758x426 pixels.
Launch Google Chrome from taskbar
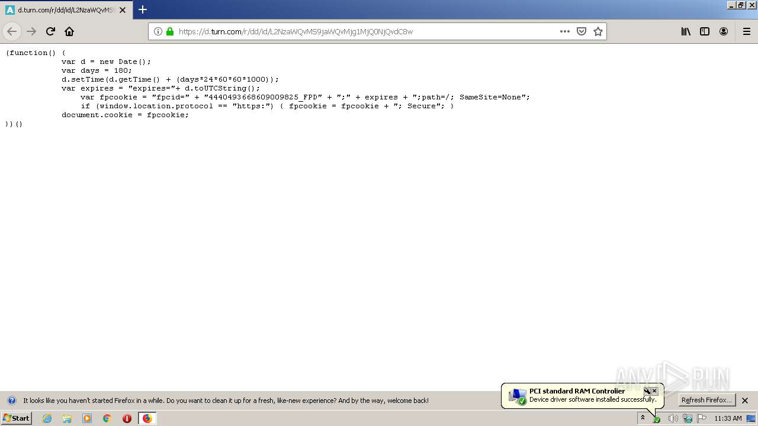[107, 418]
